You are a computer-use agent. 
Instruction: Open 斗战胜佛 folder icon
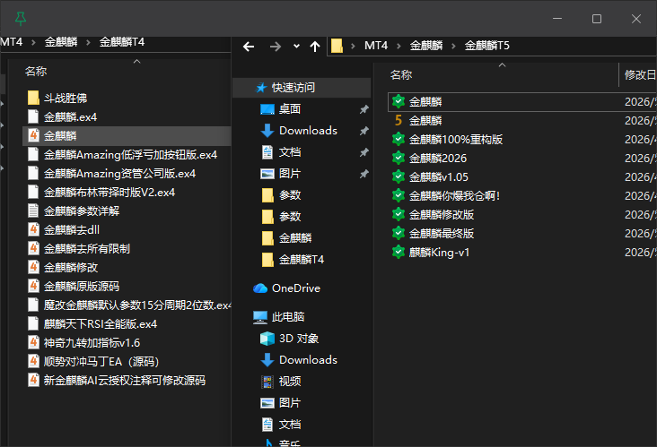pyautogui.click(x=33, y=98)
